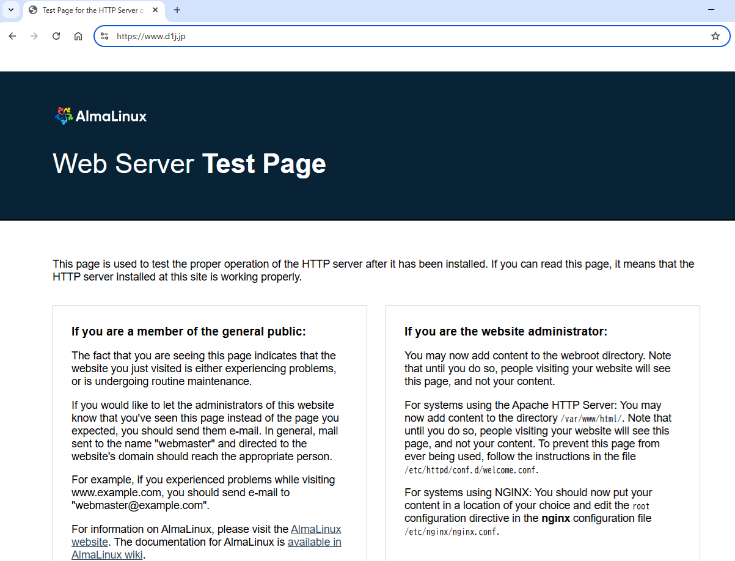Click the globe favicon on the tab
Viewport: 735px width, 561px height.
click(x=32, y=10)
